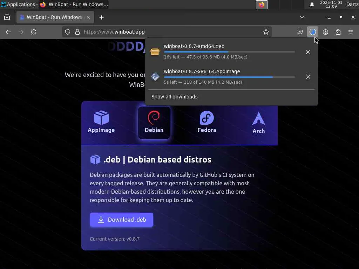Expand the list all tabs chevron

coord(302,17)
